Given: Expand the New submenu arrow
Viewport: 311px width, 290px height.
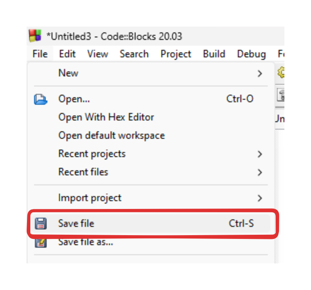Looking at the screenshot, I should (260, 74).
